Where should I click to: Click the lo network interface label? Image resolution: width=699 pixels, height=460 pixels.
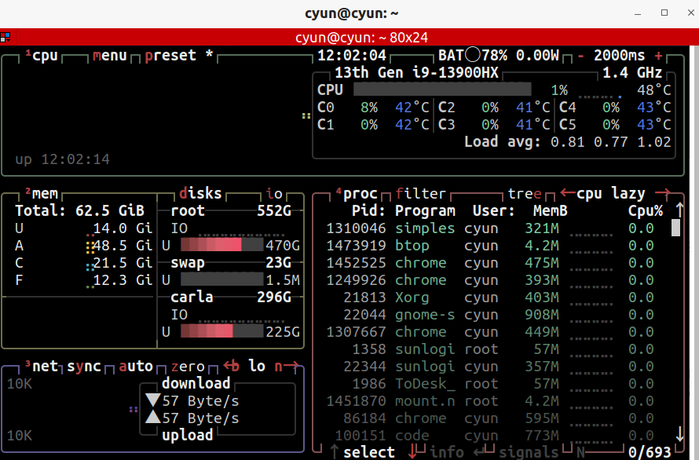pyautogui.click(x=257, y=367)
